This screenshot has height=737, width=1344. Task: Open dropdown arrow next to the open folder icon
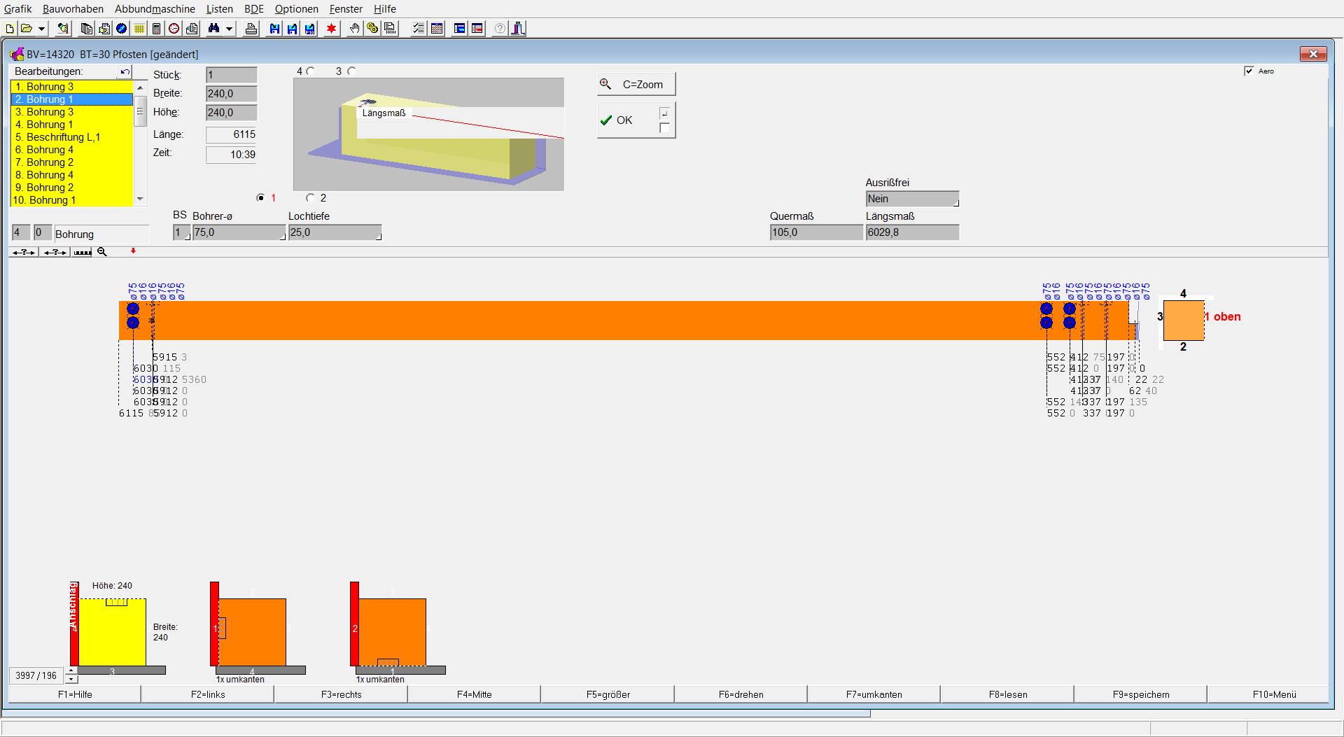tap(42, 29)
